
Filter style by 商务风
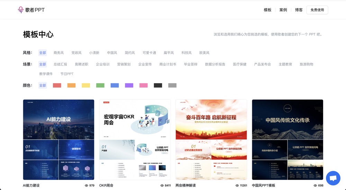pyautogui.click(x=58, y=53)
